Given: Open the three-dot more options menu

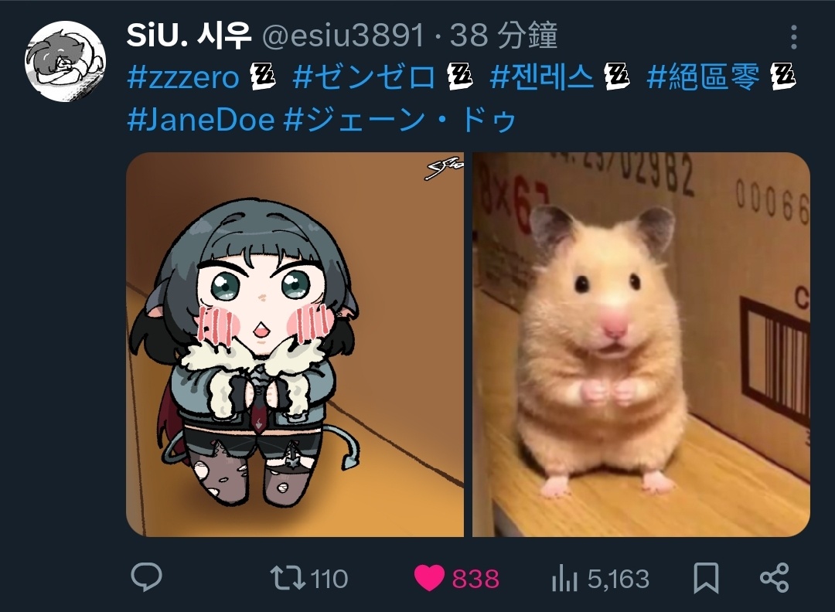Looking at the screenshot, I should pyautogui.click(x=793, y=37).
